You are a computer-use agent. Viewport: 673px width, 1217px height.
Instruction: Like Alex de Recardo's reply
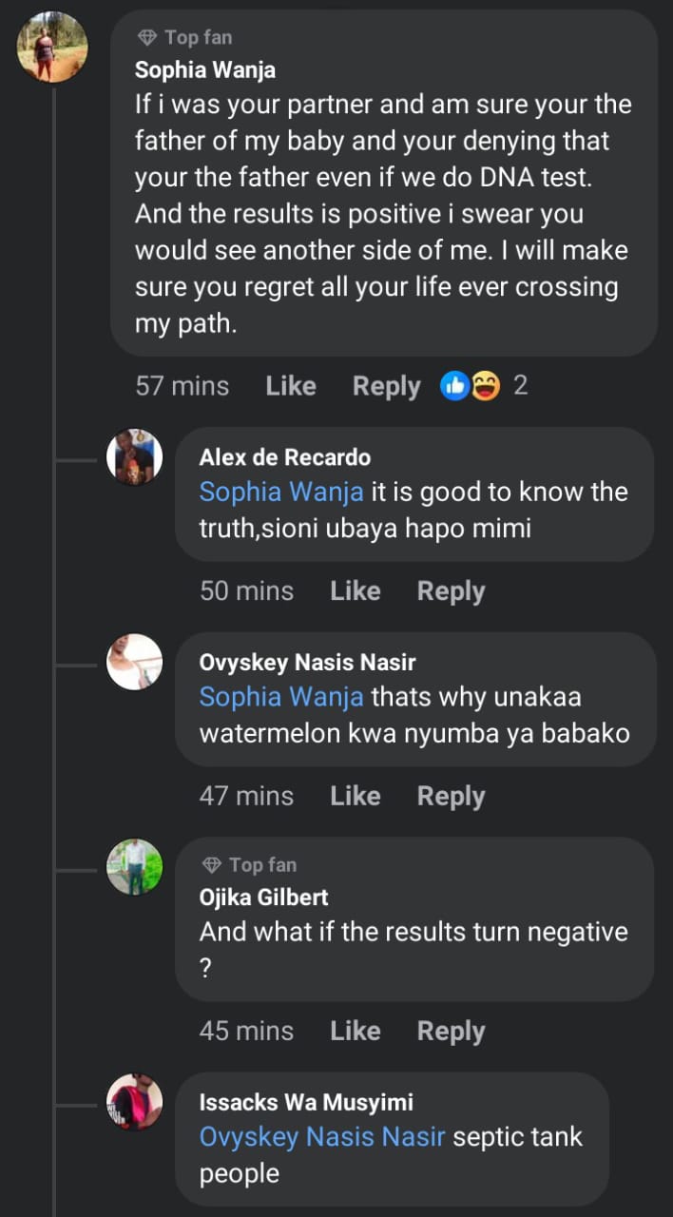point(355,590)
